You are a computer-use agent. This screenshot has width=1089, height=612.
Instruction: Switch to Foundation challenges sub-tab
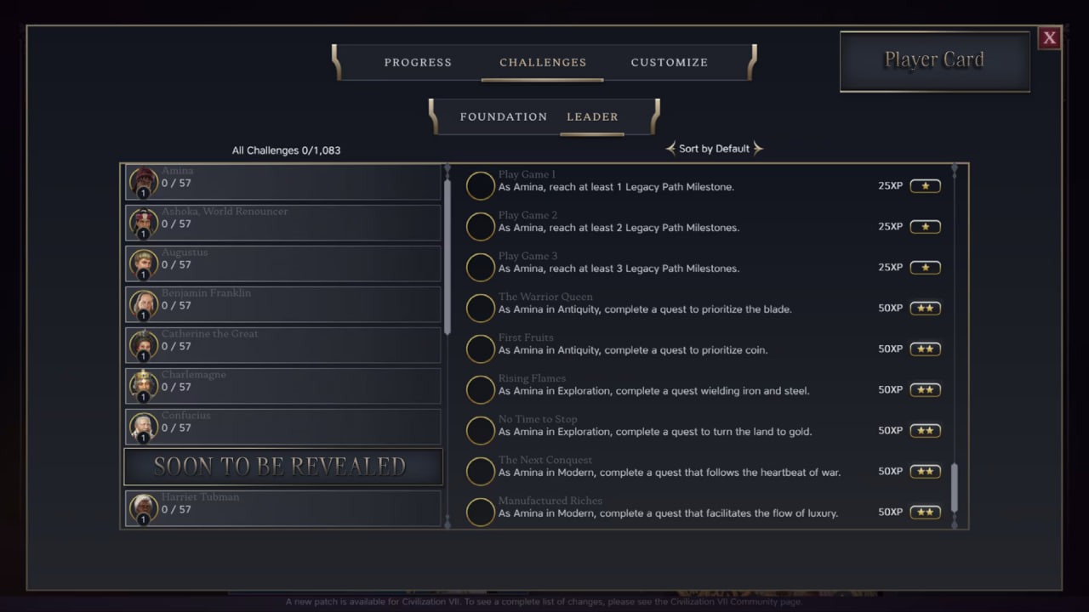click(504, 116)
